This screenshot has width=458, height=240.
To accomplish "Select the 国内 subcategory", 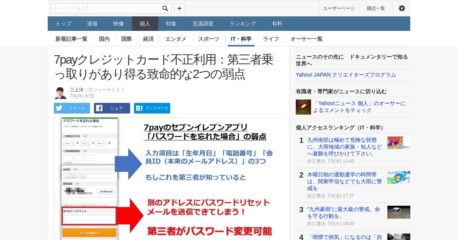I will point(104,39).
